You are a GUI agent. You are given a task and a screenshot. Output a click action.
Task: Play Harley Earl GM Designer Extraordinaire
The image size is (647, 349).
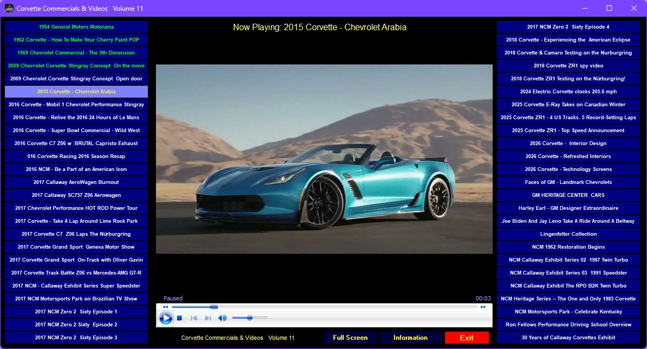(568, 208)
